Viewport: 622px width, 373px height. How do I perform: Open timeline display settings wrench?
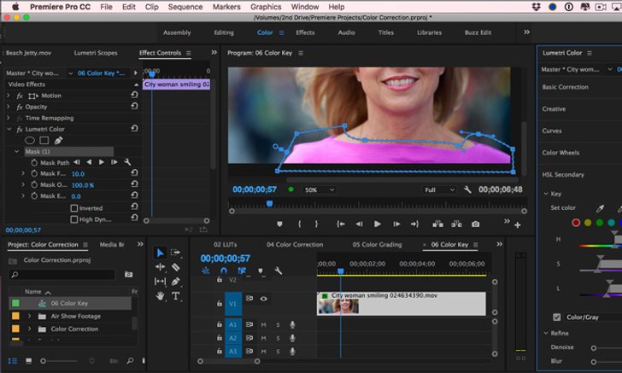pos(278,271)
